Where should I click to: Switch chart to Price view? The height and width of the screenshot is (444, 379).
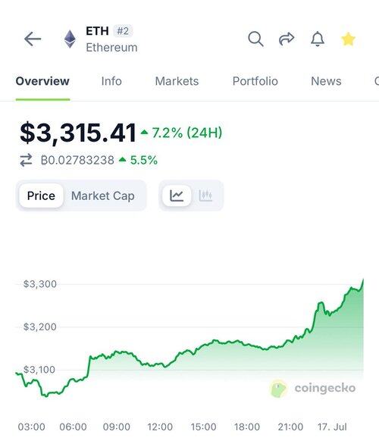coord(41,195)
